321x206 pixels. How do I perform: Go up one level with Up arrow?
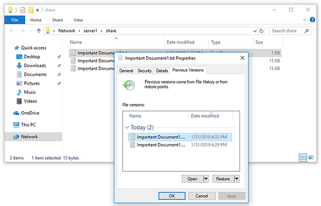(39, 31)
